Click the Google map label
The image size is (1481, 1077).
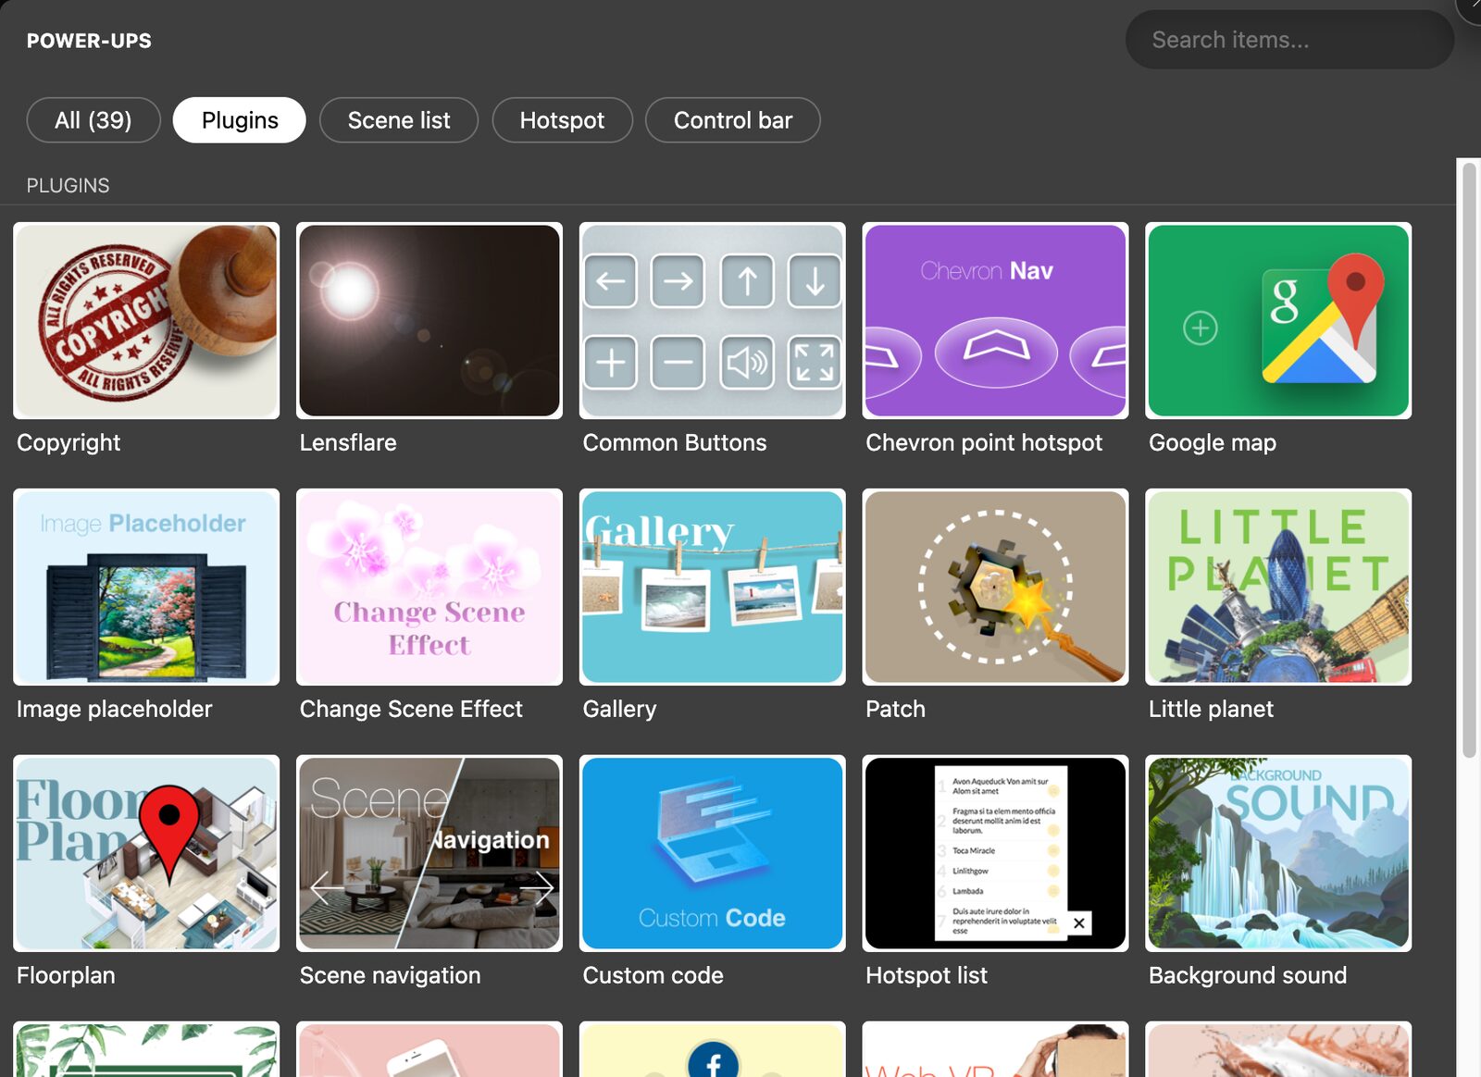1213,442
